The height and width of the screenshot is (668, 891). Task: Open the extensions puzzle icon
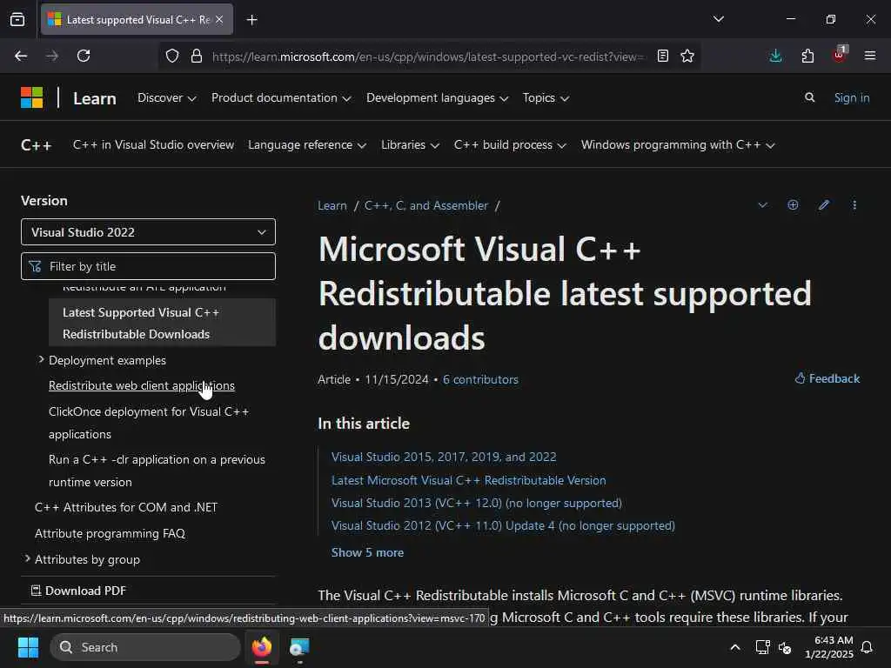(x=807, y=56)
